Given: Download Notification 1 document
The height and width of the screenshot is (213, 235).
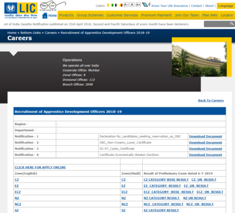Looking at the screenshot, I should [206, 137].
